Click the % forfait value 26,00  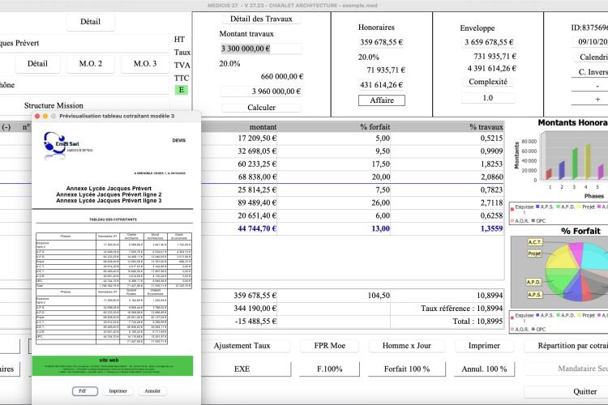pyautogui.click(x=334, y=203)
